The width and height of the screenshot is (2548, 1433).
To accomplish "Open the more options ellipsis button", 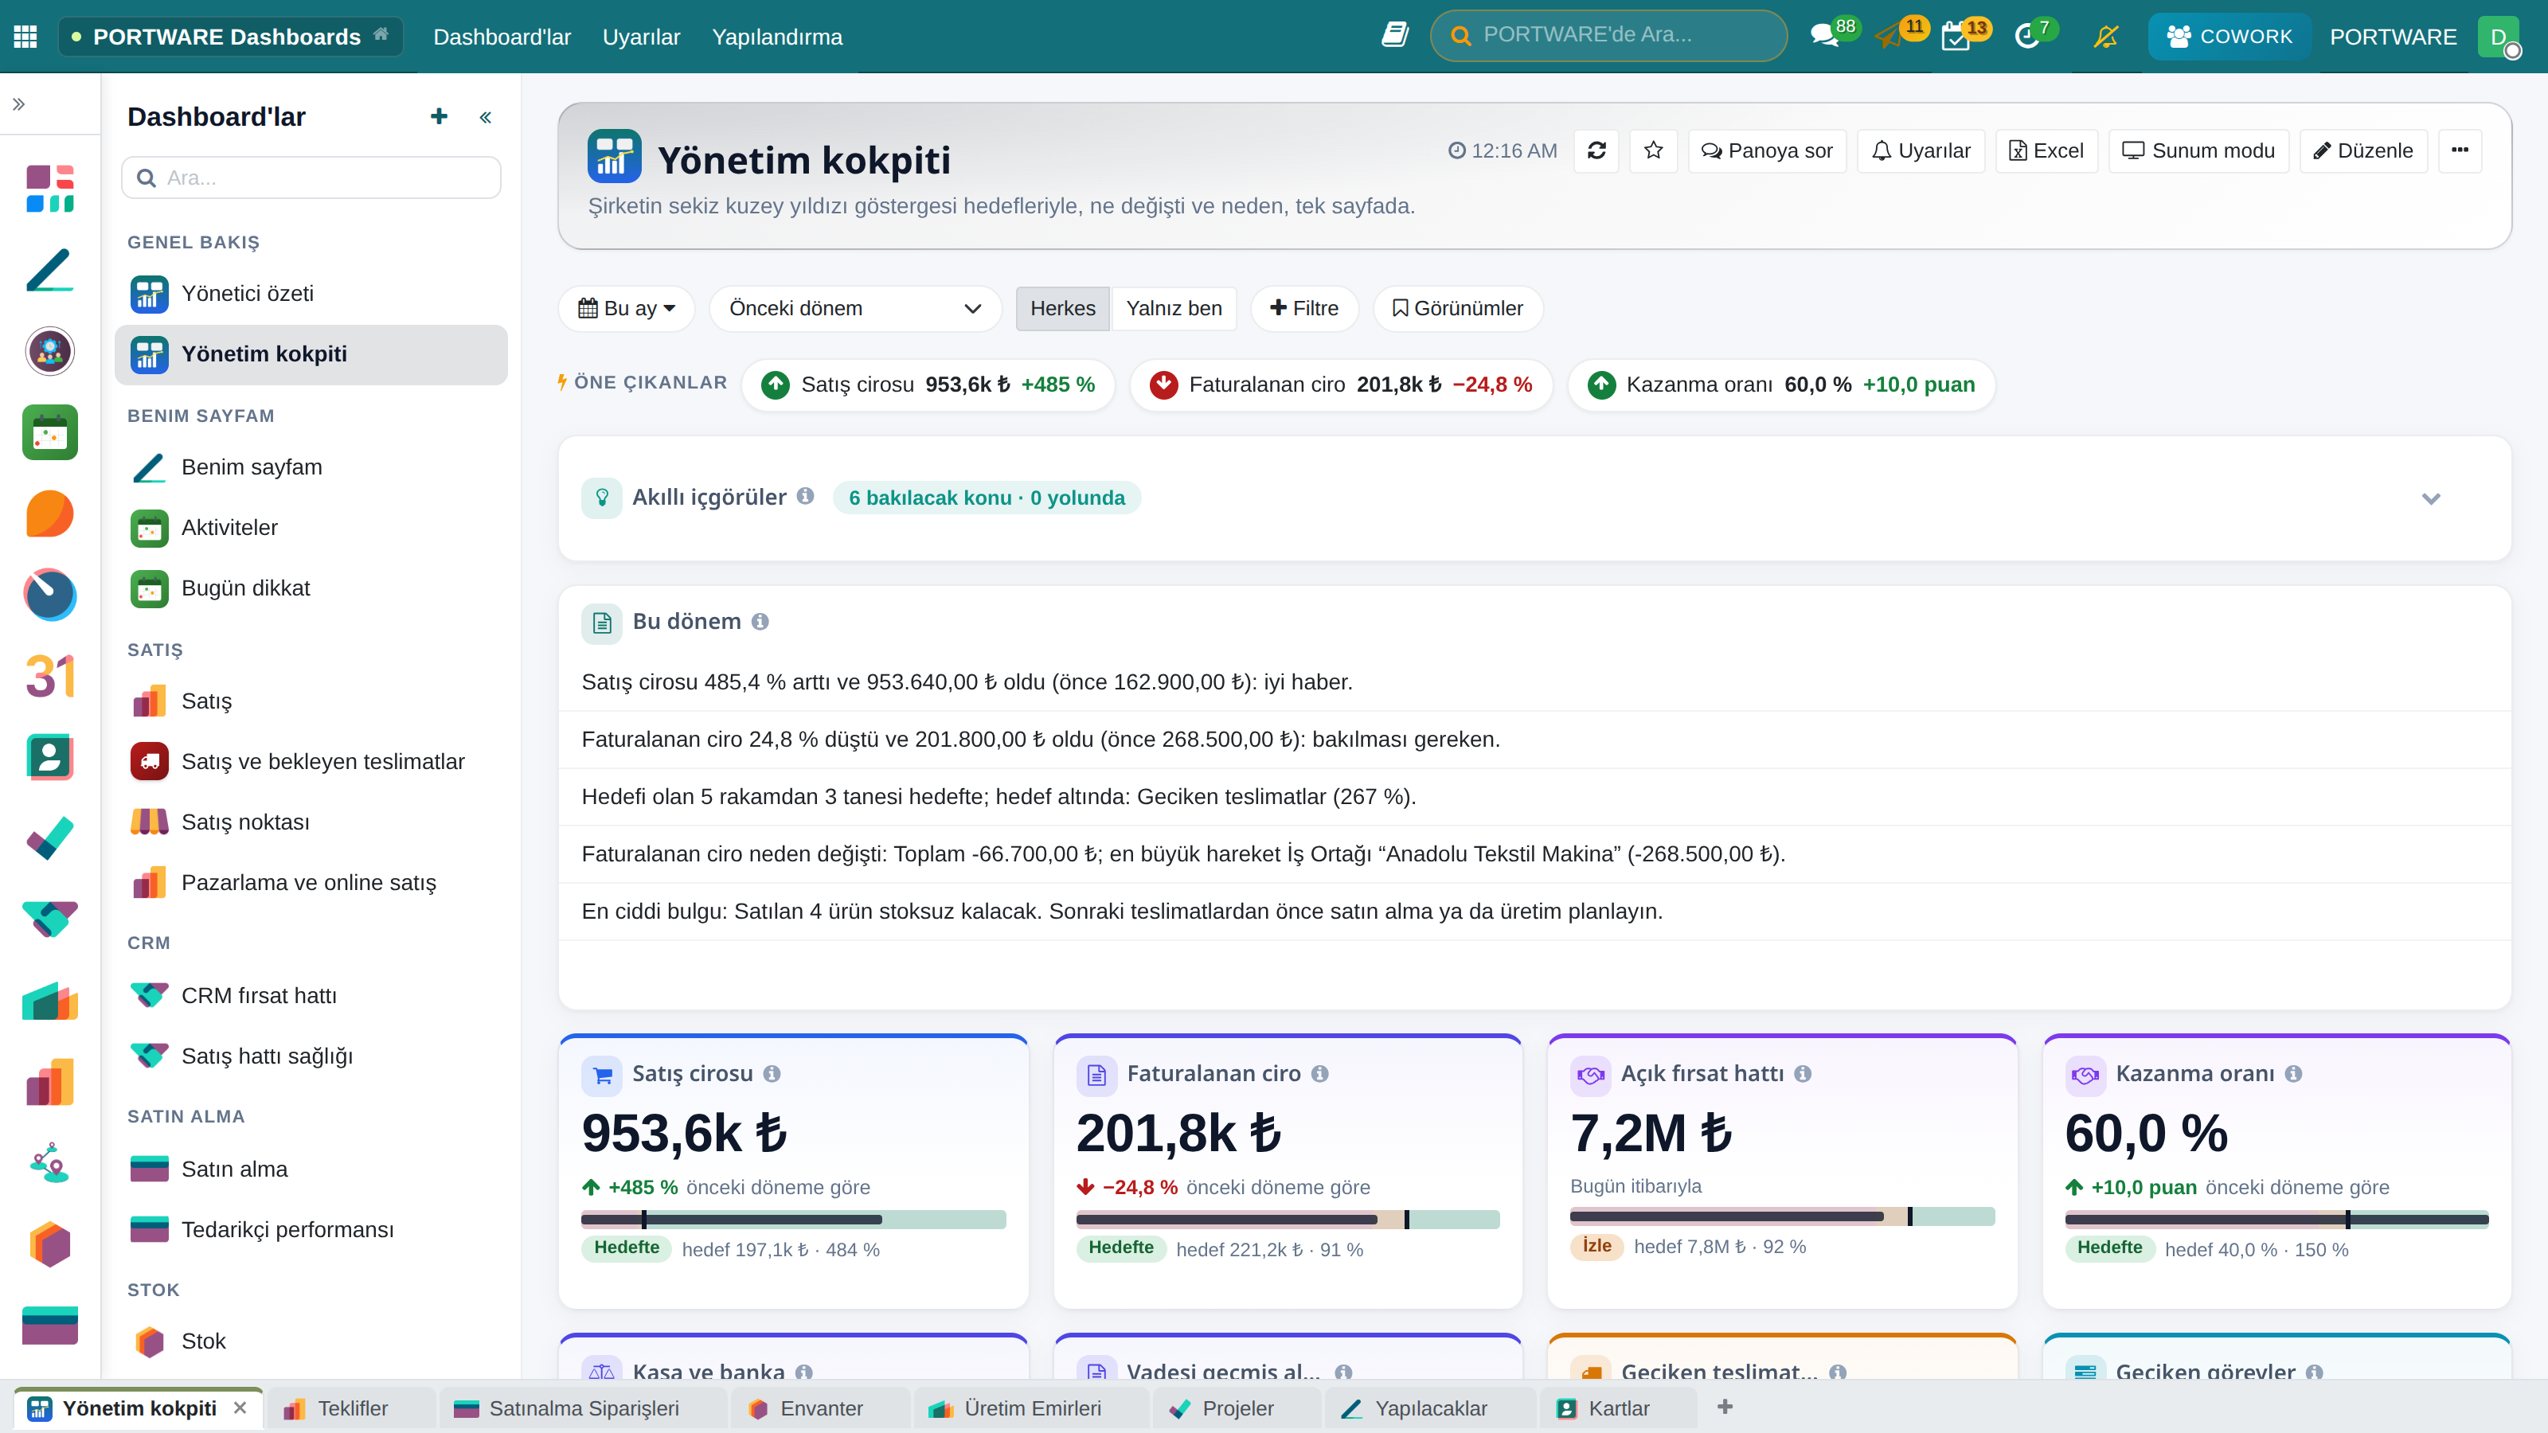I will pos(2460,150).
